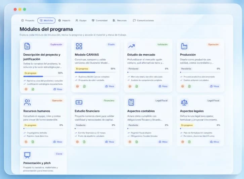
Task: Click the Diseño tag on Modelo CANVAS
Action: [x=111, y=44]
